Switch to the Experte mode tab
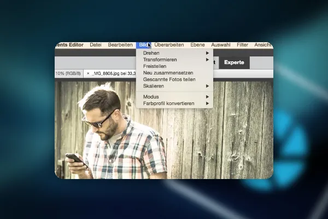This screenshot has height=219, width=328. [234, 62]
